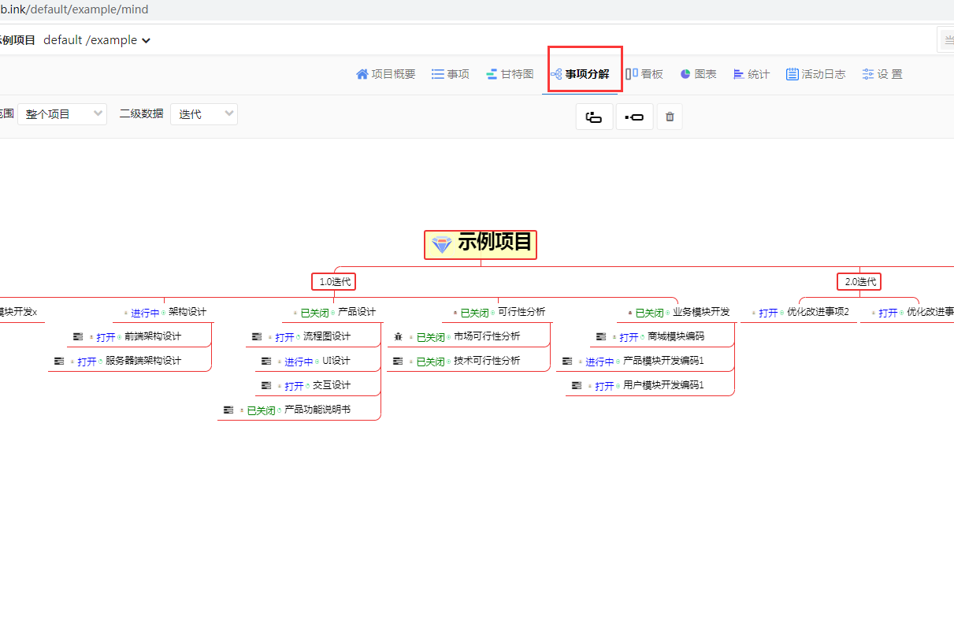
Task: Switch to the 看板 kanban board icon
Action: click(644, 73)
